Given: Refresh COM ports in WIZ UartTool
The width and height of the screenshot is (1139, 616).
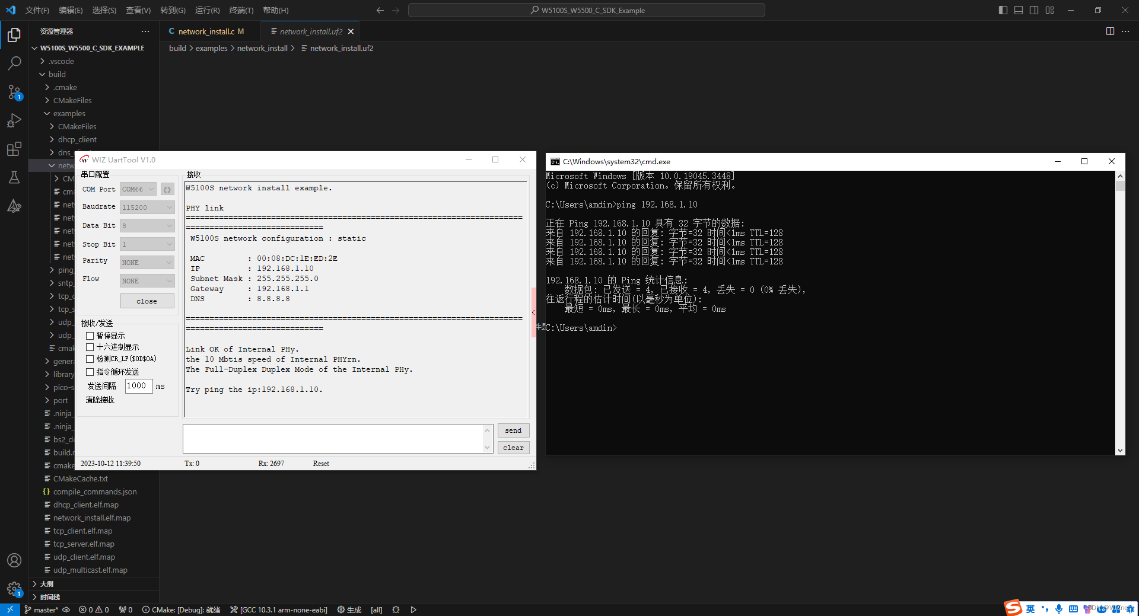Looking at the screenshot, I should (167, 189).
